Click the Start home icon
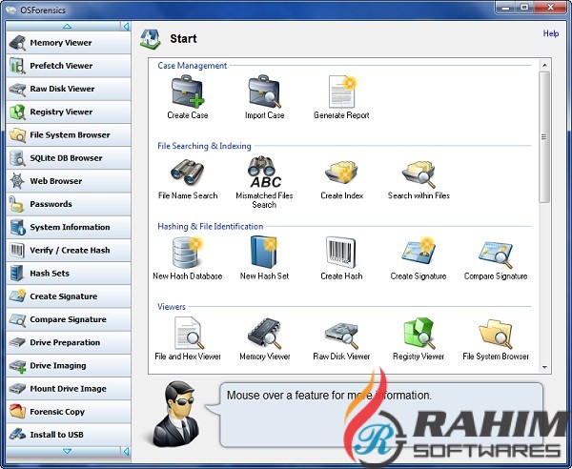The image size is (572, 469). [x=151, y=39]
